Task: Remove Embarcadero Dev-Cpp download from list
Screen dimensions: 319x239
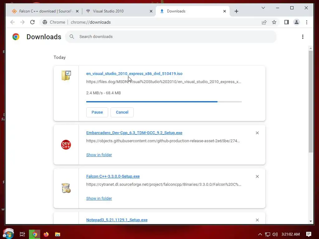Action: point(257,133)
